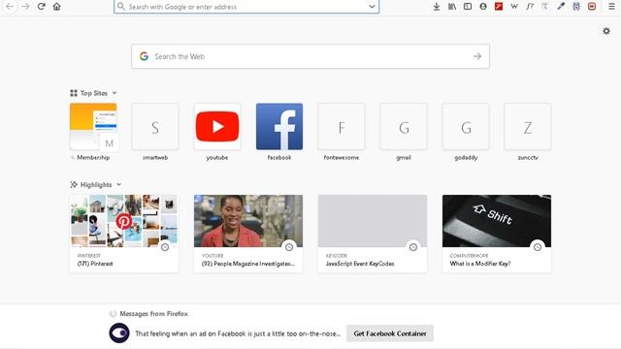Open the gmail top site tile

[x=404, y=132]
